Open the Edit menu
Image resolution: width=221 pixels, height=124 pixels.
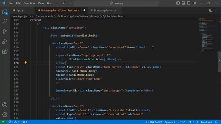coord(18,3)
